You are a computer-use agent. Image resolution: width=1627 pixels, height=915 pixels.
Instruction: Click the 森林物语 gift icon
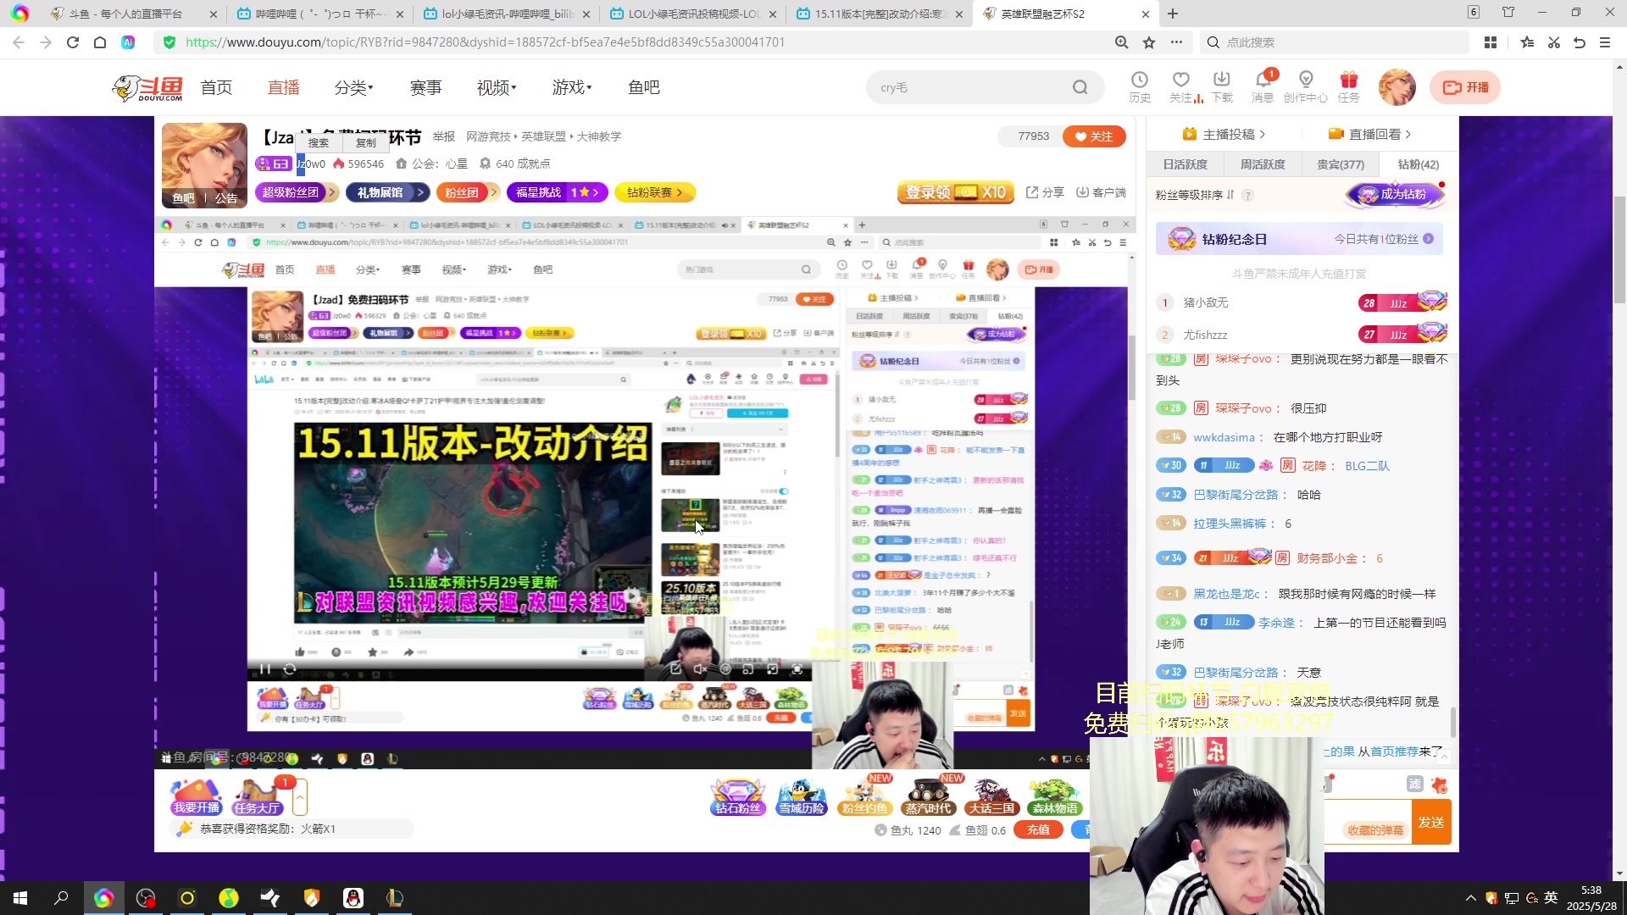1055,796
